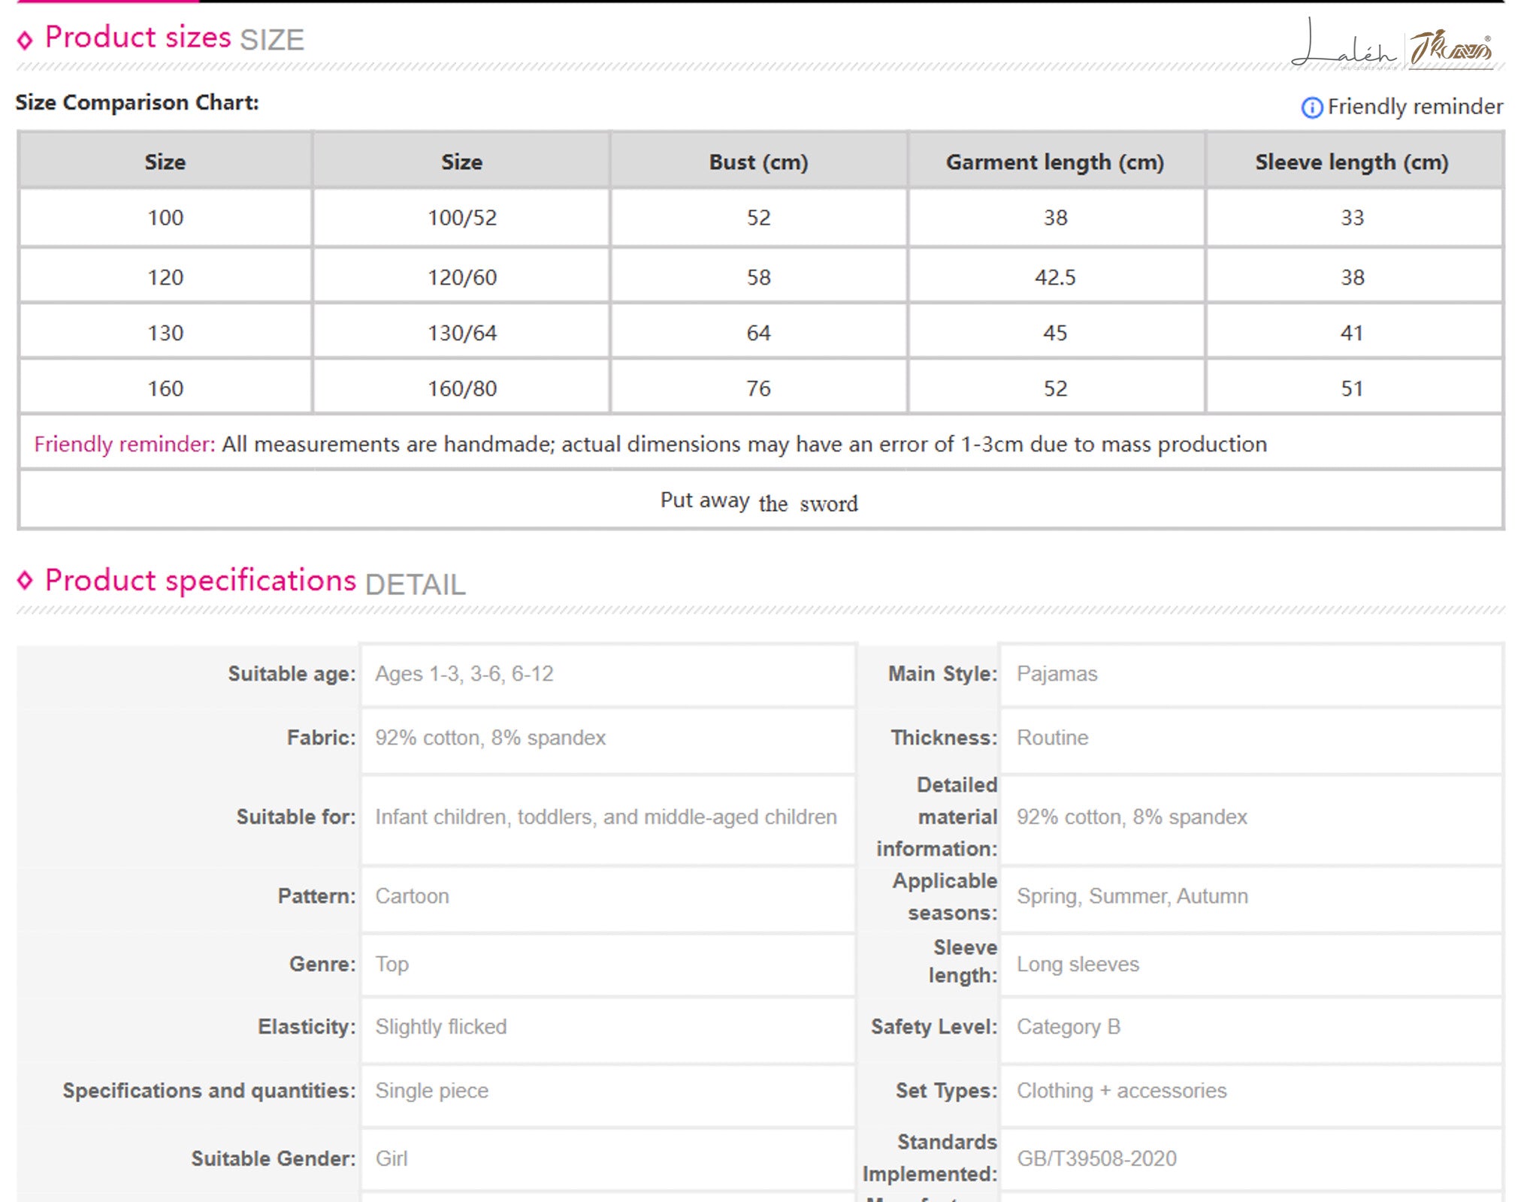1539x1202 pixels.
Task: Click the Friendly reminder info icon
Action: [x=1311, y=107]
